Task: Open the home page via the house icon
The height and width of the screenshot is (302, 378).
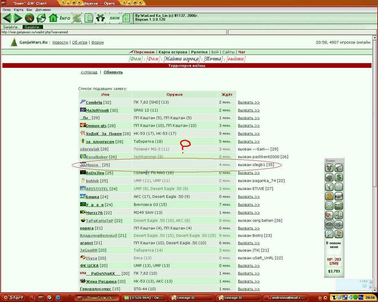Action: tap(53, 18)
